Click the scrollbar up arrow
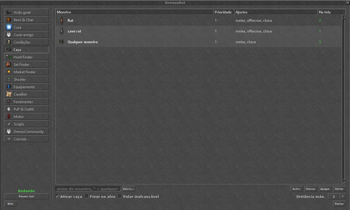This screenshot has height=210, width=350. [344, 17]
